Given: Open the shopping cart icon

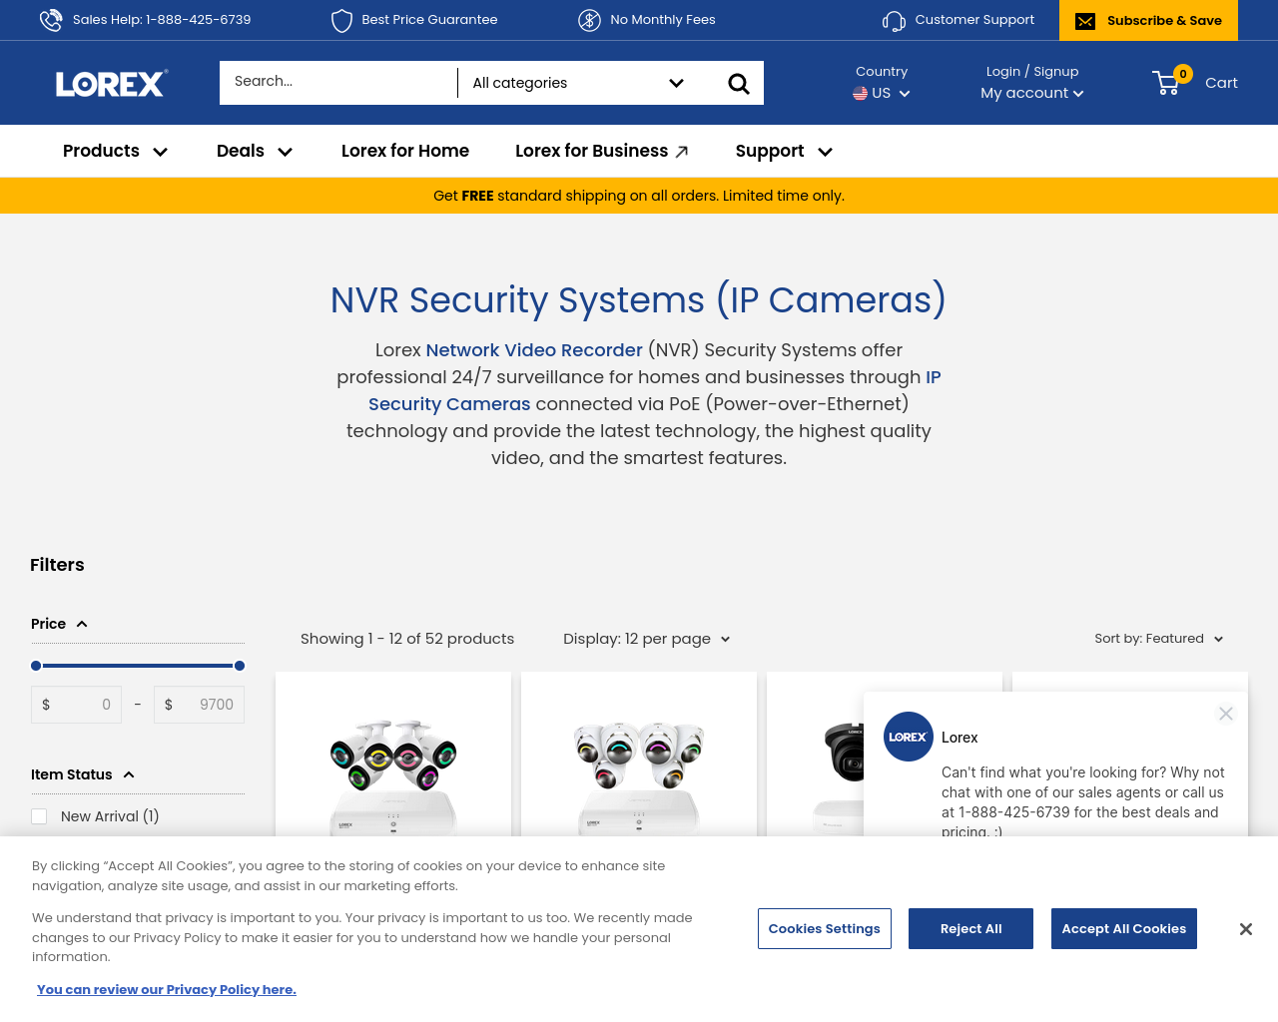Looking at the screenshot, I should [x=1166, y=83].
